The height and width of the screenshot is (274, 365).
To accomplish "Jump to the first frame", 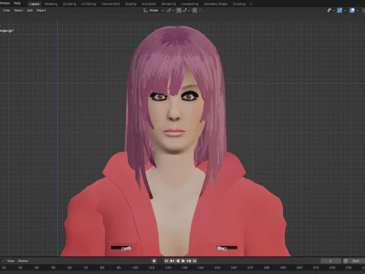I will pos(167,261).
